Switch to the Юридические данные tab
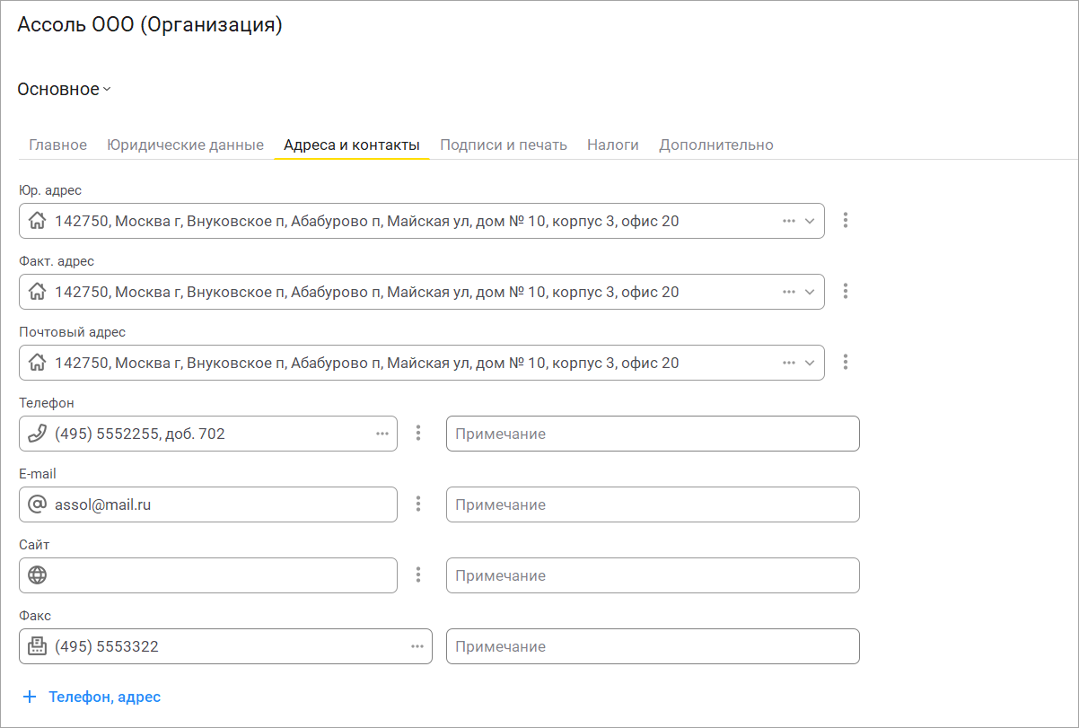The width and height of the screenshot is (1079, 728). coord(185,145)
